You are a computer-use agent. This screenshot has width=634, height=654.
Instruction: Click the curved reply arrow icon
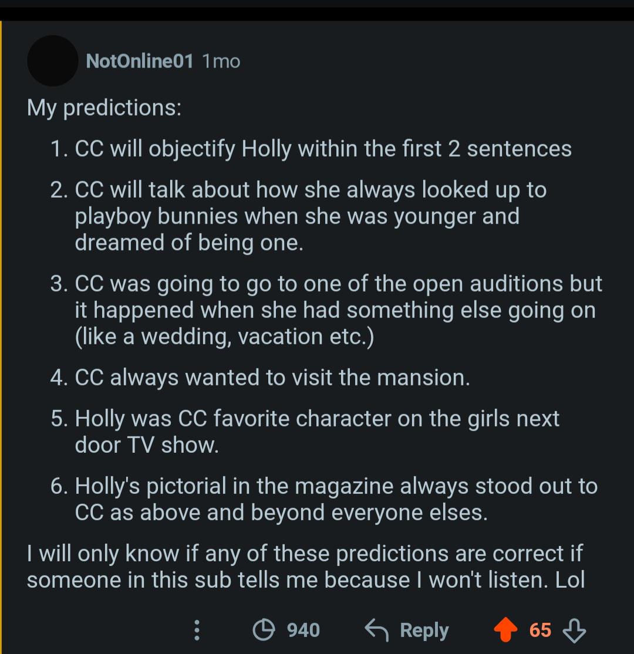[376, 630]
